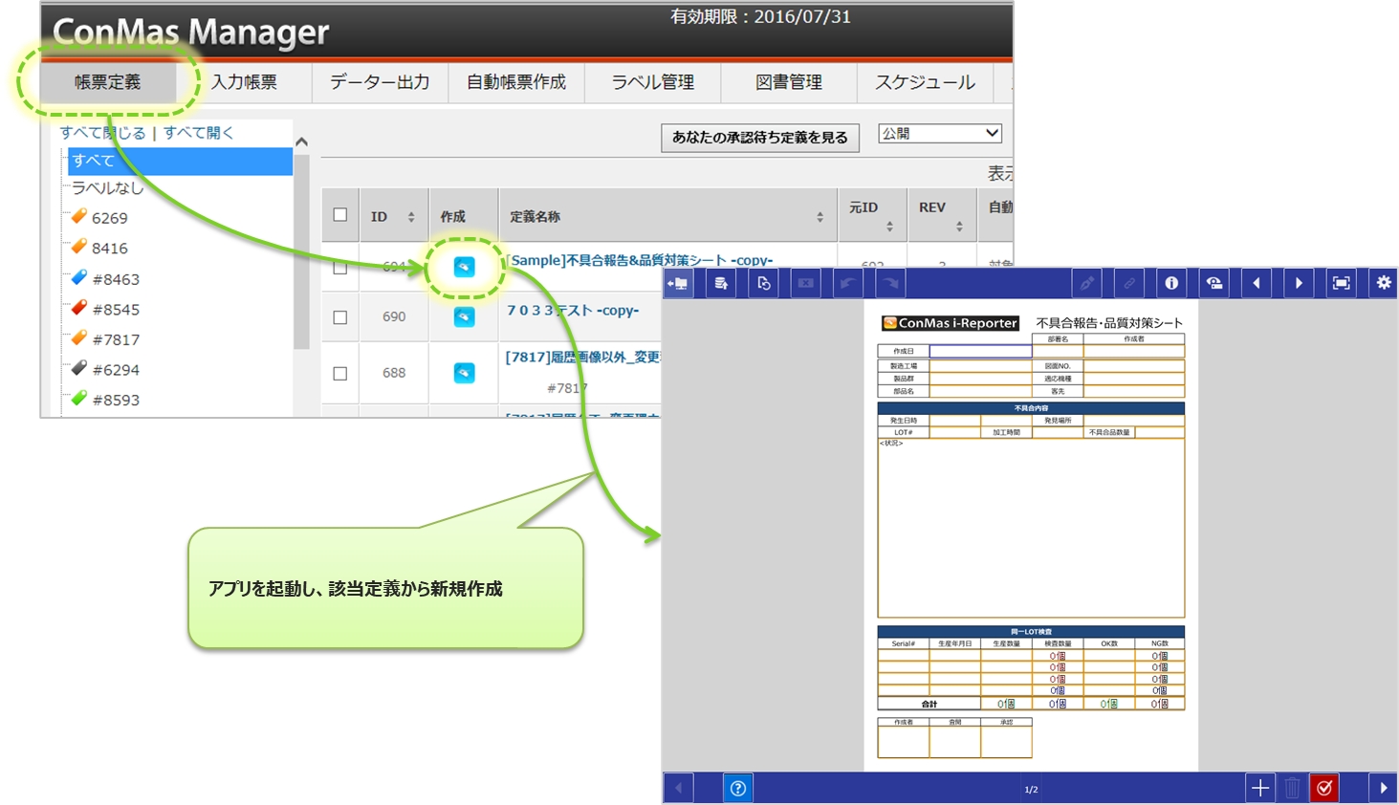
Task: Click the save-to-server database icon
Action: (721, 283)
